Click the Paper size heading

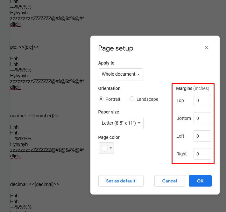click(x=109, y=112)
